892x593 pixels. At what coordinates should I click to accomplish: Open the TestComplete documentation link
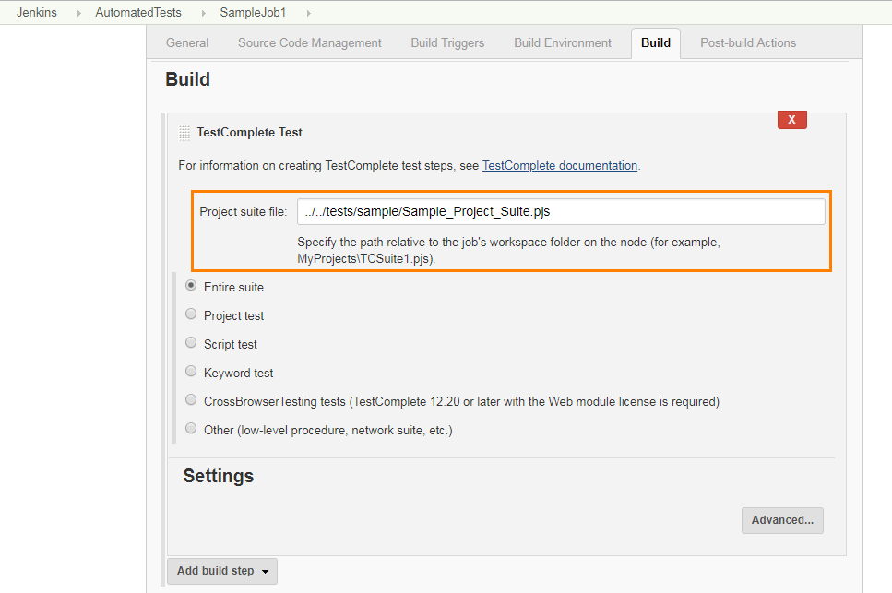[559, 165]
